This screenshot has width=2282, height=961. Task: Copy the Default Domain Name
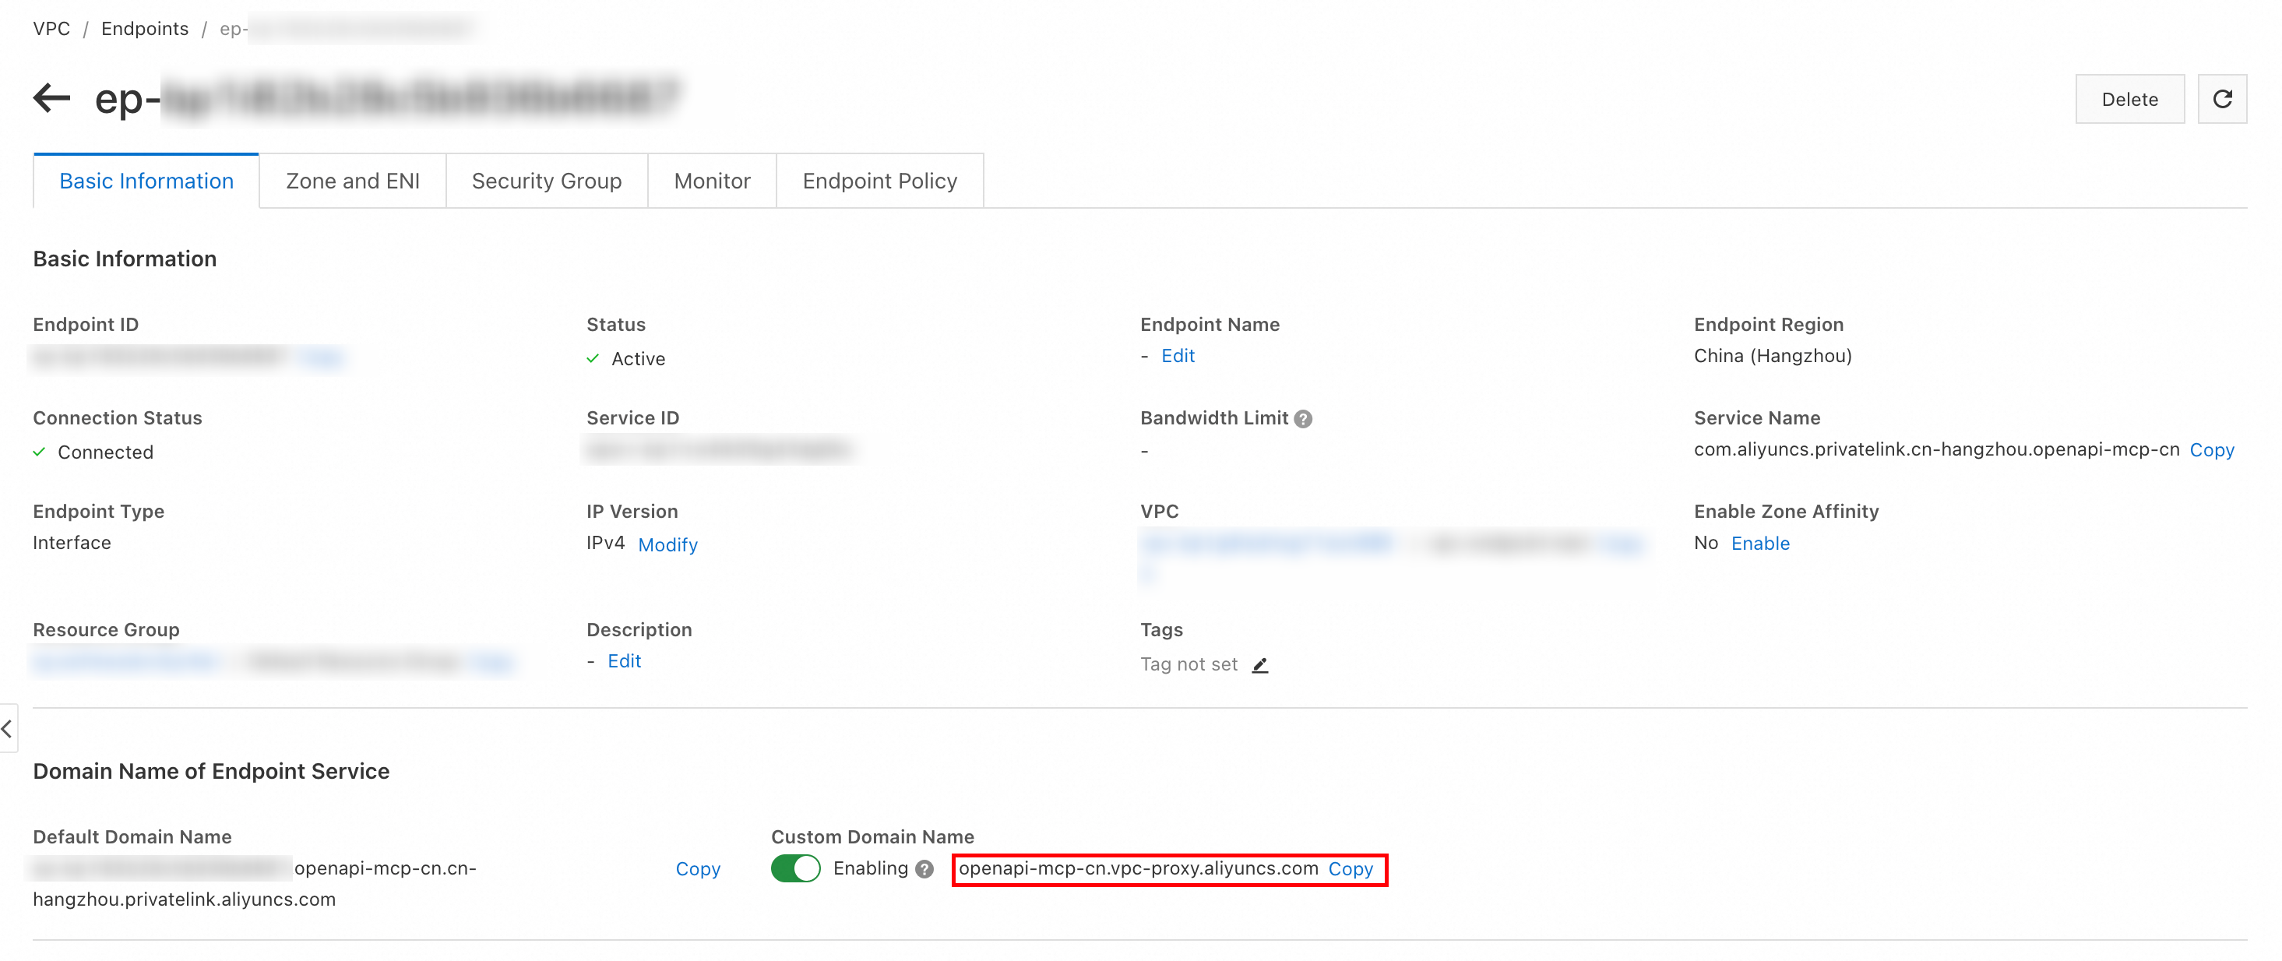point(697,869)
